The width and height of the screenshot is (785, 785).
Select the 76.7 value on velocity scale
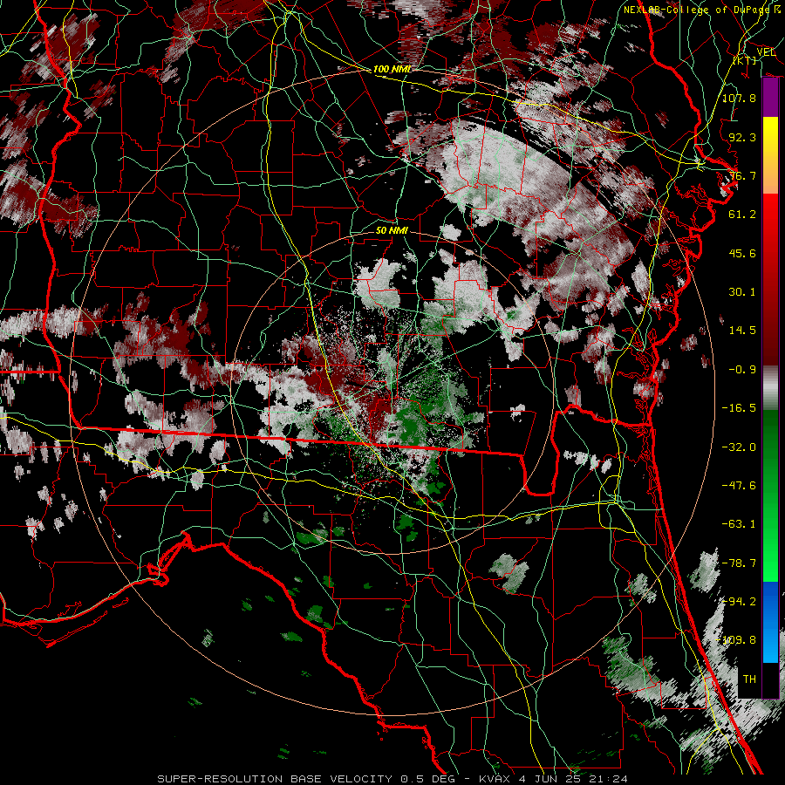click(x=742, y=175)
